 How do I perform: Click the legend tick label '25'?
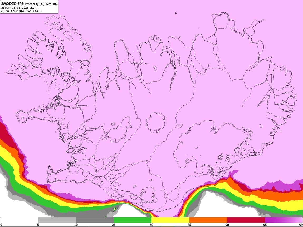tap(114, 225)
